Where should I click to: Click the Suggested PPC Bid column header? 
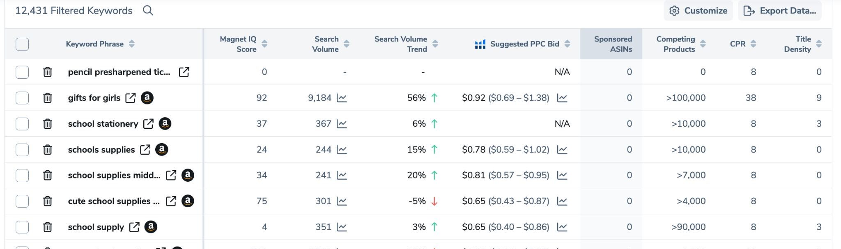pos(524,44)
